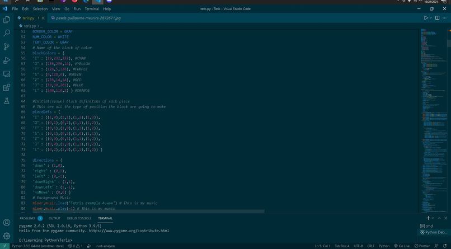Viewport: 451px width, 249px height.
Task: Close the terminal panel
Action: (445, 218)
